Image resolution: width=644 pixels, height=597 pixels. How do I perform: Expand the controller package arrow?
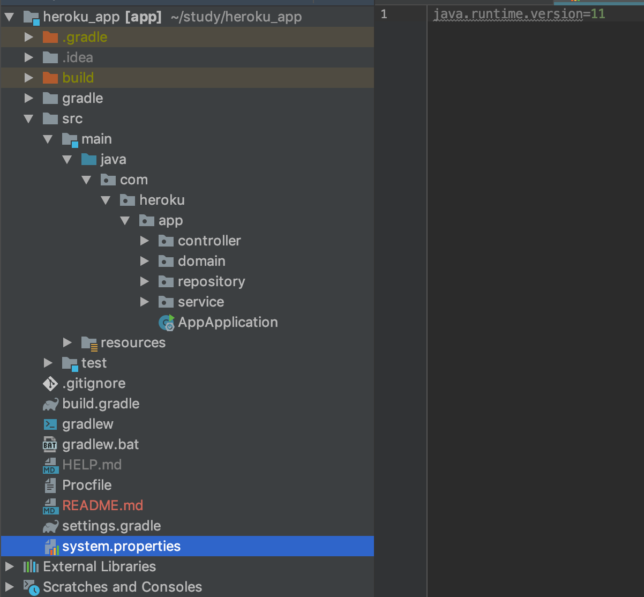145,241
